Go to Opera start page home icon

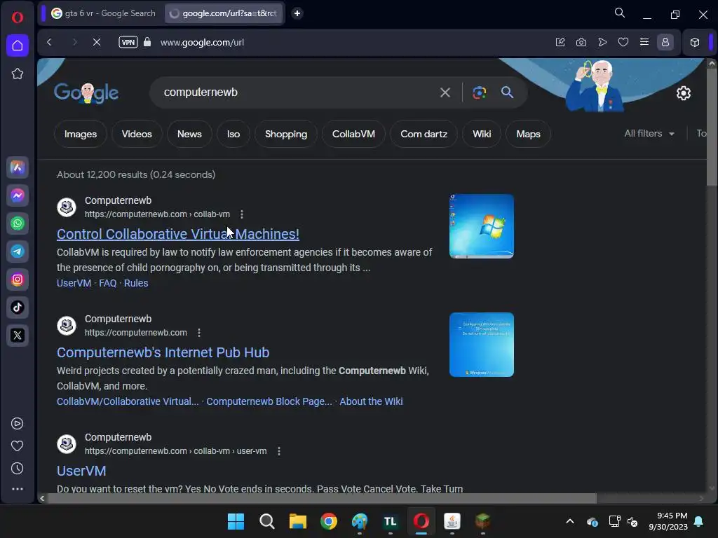click(x=18, y=46)
